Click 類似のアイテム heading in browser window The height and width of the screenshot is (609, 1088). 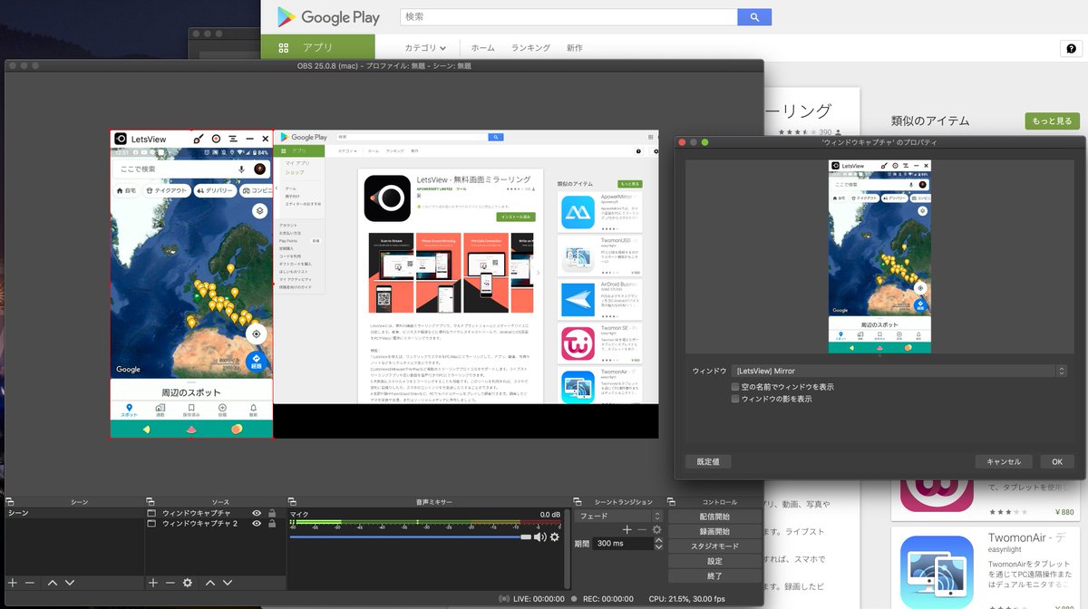click(x=930, y=121)
